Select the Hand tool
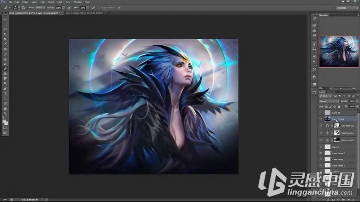Viewport: 360px width, 202px height. click(x=5, y=109)
